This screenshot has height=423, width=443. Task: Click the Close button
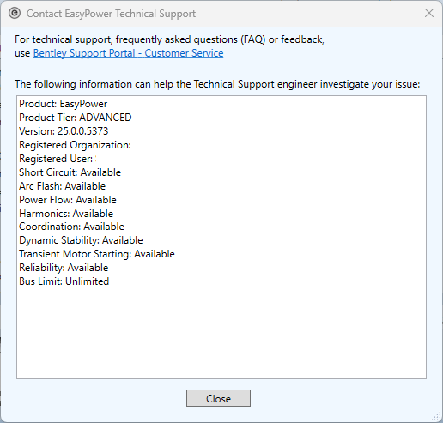[218, 398]
